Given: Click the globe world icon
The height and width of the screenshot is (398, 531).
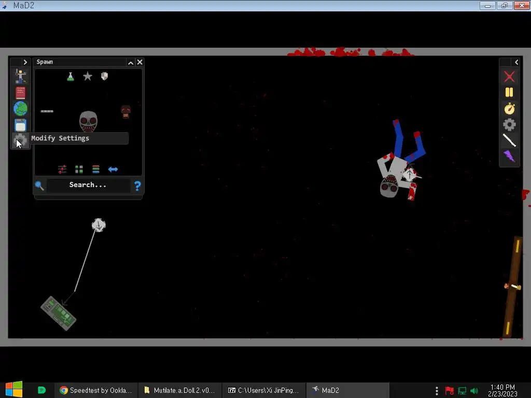Looking at the screenshot, I should point(20,109).
